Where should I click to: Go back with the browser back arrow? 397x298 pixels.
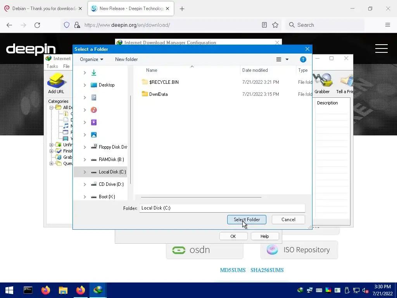[x=9, y=25]
